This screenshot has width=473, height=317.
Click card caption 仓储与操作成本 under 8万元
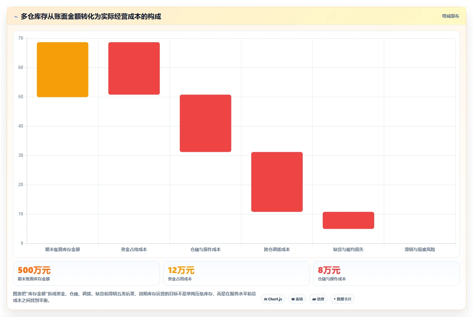tap(332, 279)
